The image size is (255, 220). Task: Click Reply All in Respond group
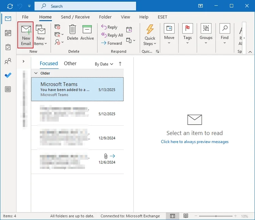112,35
